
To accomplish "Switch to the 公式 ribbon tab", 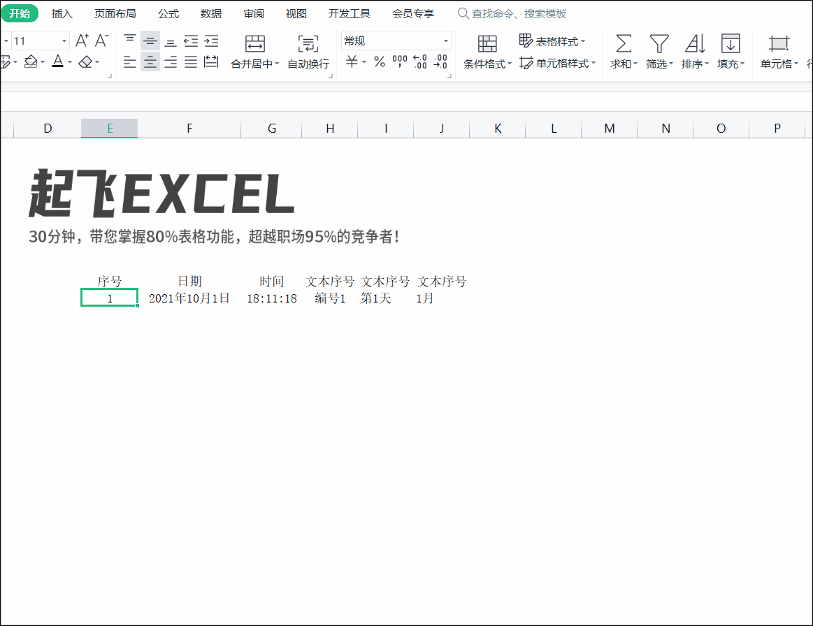I will pyautogui.click(x=168, y=13).
